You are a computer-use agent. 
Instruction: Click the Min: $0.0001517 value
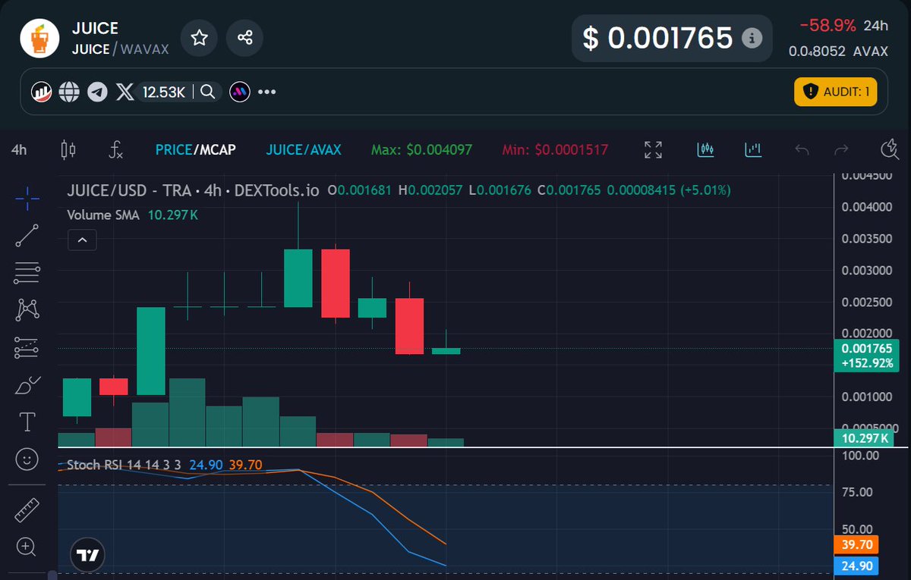click(x=555, y=150)
